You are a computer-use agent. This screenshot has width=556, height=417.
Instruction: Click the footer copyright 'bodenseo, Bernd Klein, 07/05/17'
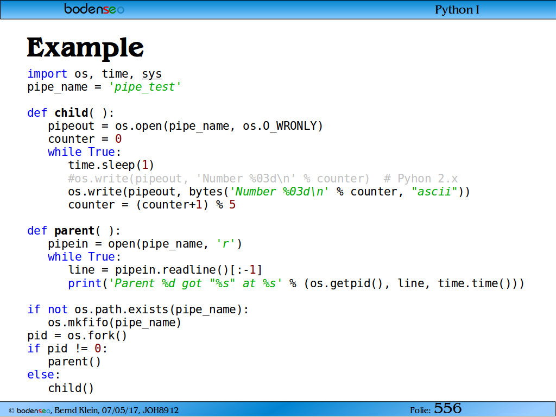(x=93, y=410)
